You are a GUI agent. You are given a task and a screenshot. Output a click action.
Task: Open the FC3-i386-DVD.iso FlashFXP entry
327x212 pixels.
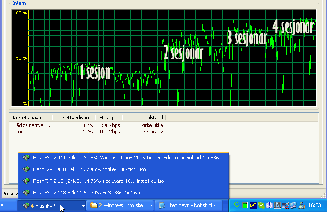click(x=123, y=193)
